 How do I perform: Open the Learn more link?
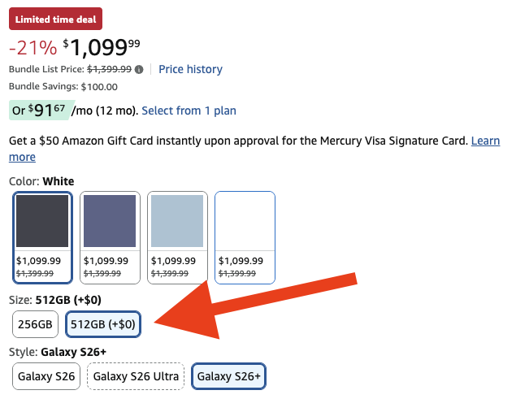click(x=485, y=141)
